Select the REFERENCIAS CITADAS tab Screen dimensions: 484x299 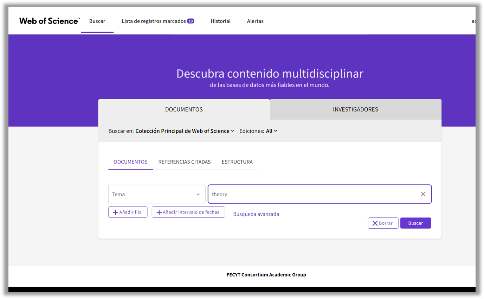click(x=185, y=162)
